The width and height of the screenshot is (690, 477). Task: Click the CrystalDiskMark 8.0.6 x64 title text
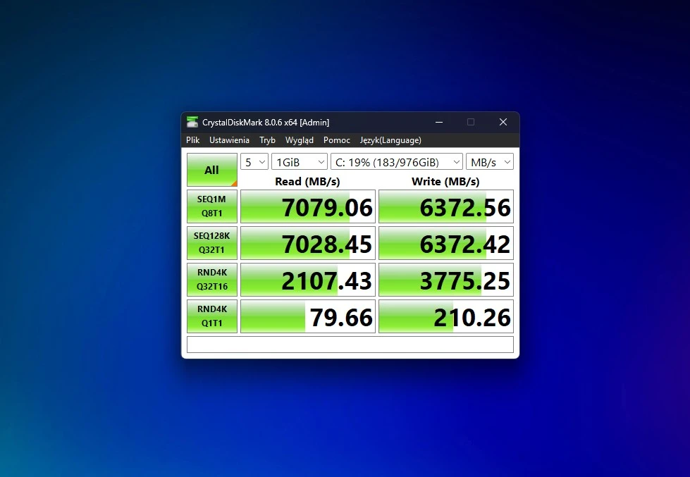[266, 123]
